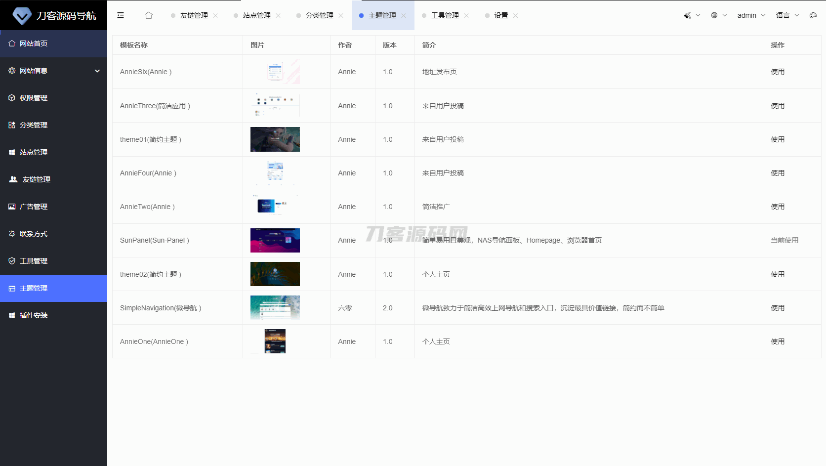Click the 刀客源码导航 diamond logo
Screen dimensions: 826x466
pyautogui.click(x=22, y=16)
